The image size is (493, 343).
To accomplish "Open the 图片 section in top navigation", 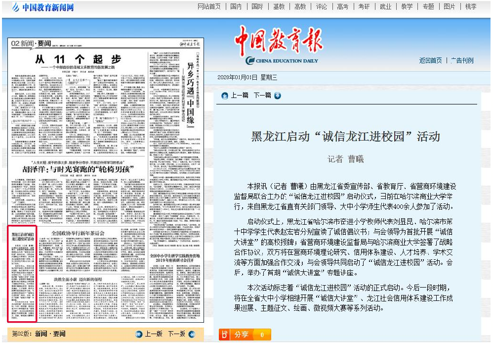I will (449, 6).
